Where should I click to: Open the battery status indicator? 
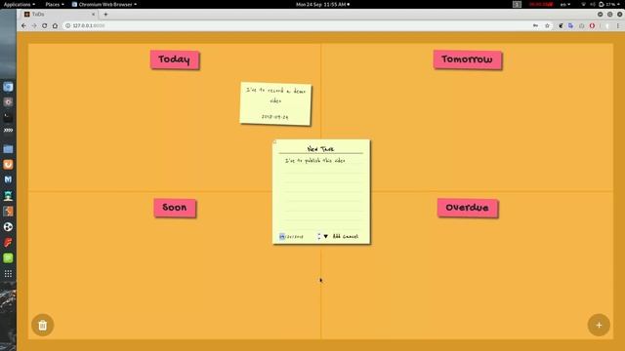607,4
